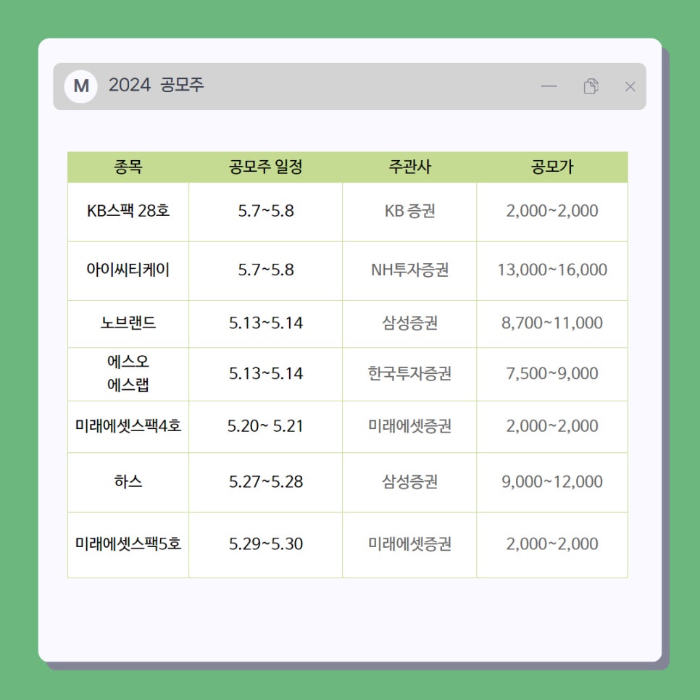This screenshot has width=700, height=700.
Task: Click the 5.13~5.14 date for 에스오 에스랩
Action: click(266, 374)
